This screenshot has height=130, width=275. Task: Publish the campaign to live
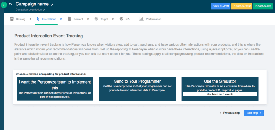[263, 6]
